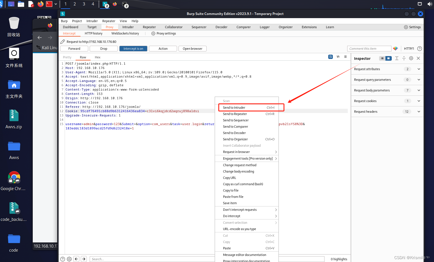The height and width of the screenshot is (262, 434).
Task: Open Inspector settings gear
Action: pos(411,58)
